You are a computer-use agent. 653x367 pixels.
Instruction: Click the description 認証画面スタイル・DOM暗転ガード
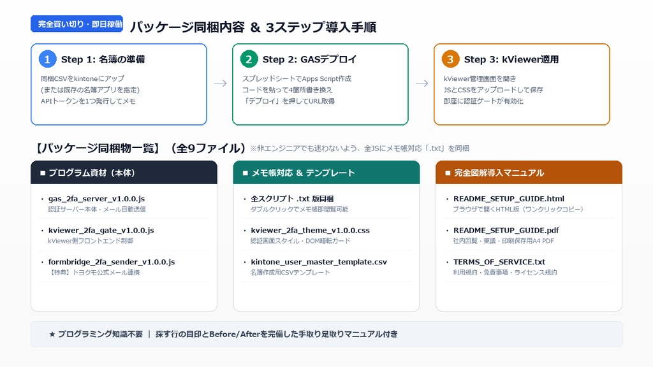tap(301, 241)
